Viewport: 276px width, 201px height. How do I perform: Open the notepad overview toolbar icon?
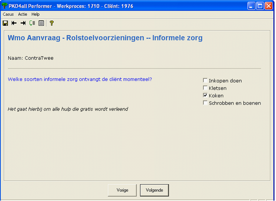click(41, 23)
